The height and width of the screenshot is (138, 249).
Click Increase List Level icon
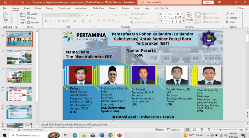(120, 15)
